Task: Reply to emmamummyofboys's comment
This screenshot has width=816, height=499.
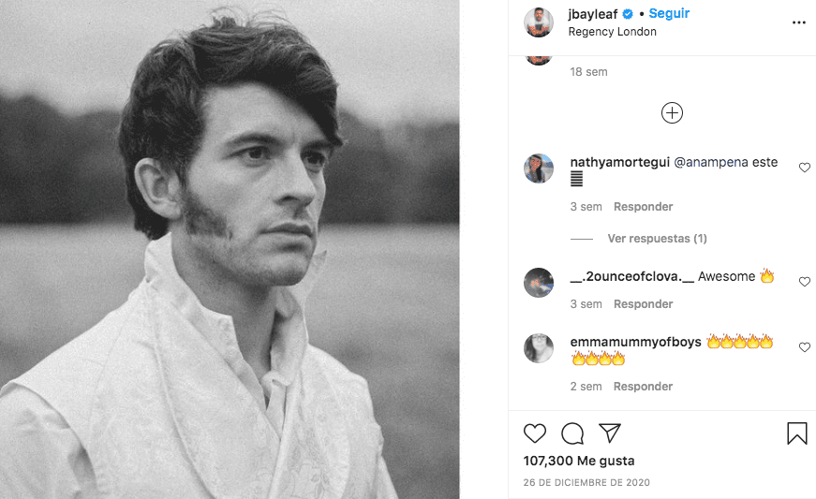Action: (643, 387)
